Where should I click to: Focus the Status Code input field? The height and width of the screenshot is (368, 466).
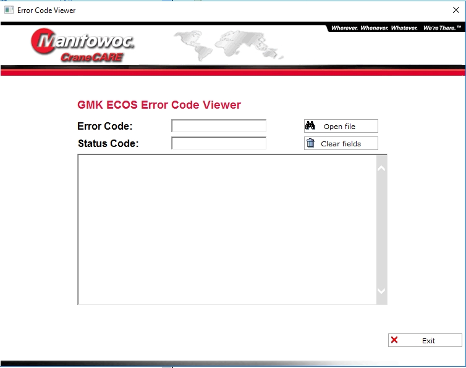(219, 143)
